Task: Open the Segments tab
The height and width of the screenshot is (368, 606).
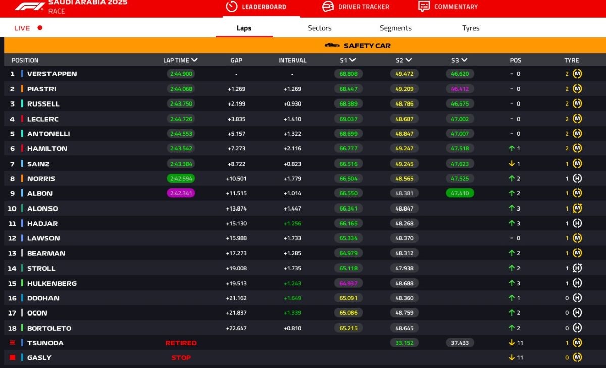Action: [395, 28]
